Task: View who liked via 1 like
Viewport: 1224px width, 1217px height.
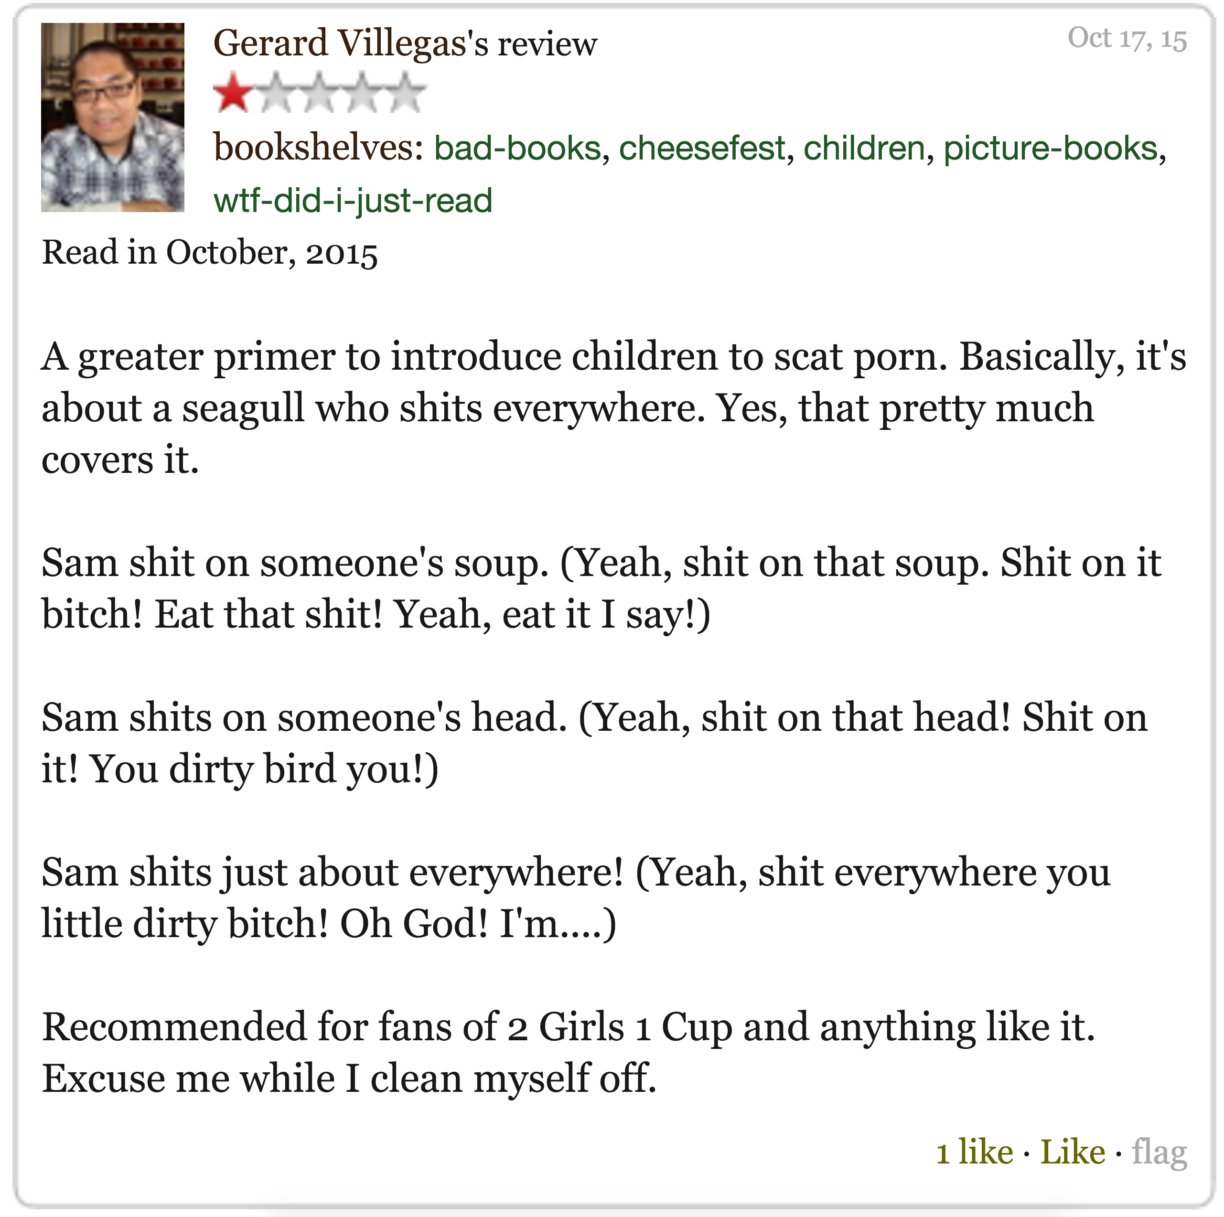Action: click(x=975, y=1152)
